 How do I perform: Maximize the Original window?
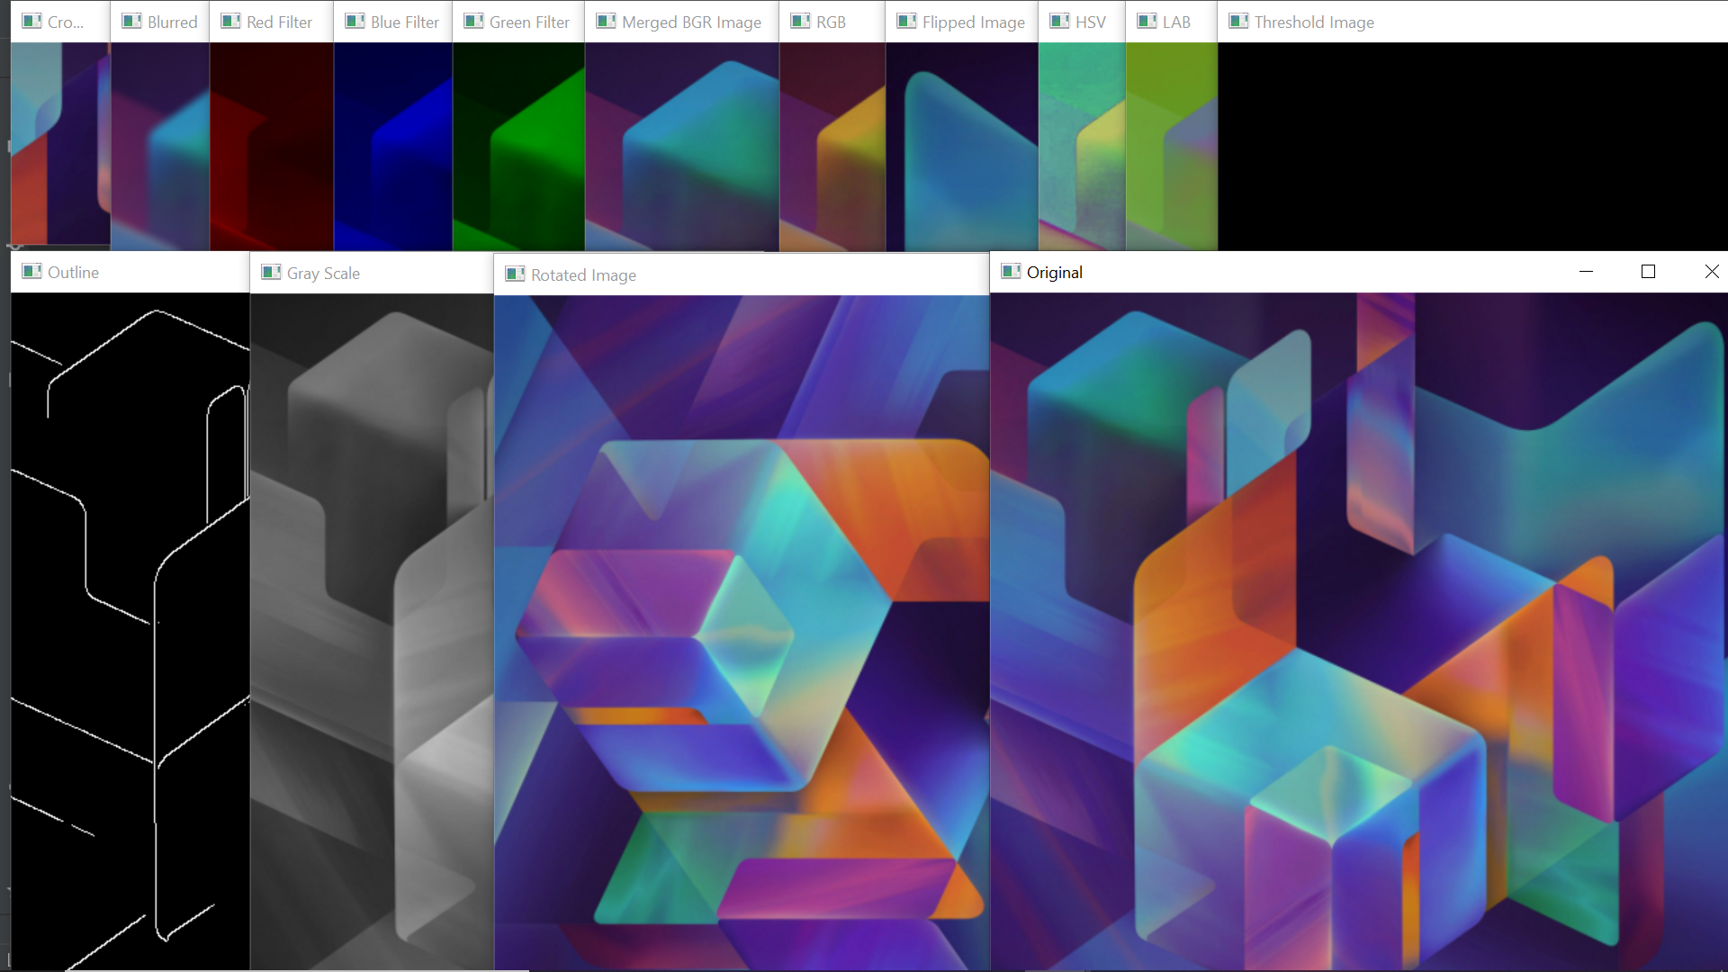click(x=1648, y=272)
